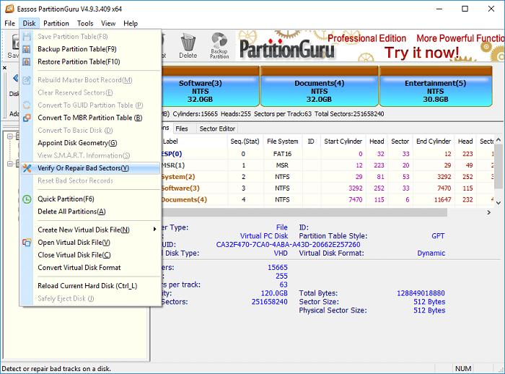Select Close Virtual Disk File entry
Viewport: 505px width, 374px height.
pyautogui.click(x=90, y=255)
